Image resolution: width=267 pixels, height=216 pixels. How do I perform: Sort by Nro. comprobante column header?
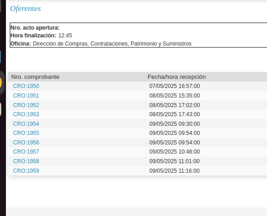coord(35,77)
